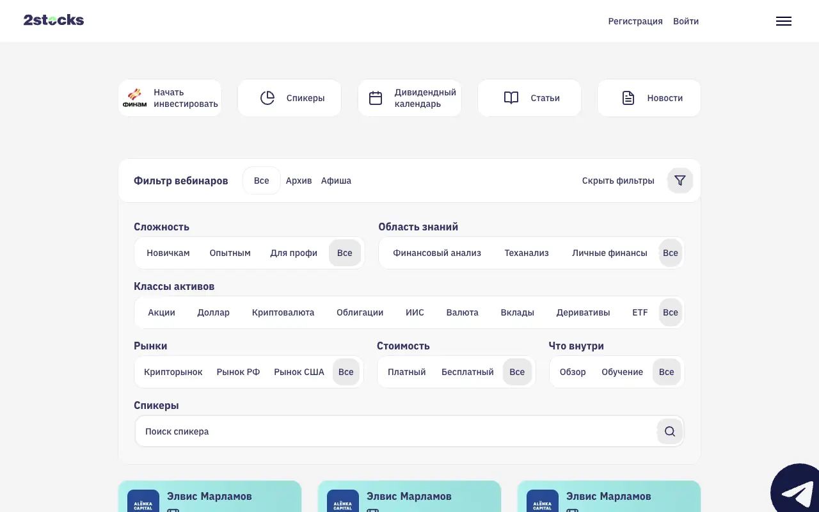
Task: Open Статьи section
Action: point(530,98)
